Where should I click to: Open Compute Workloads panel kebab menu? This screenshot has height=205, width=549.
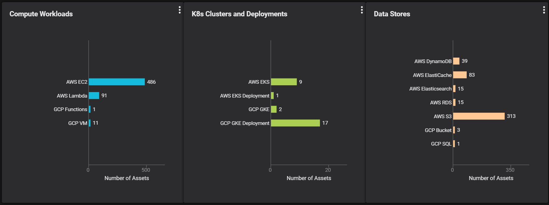[179, 10]
